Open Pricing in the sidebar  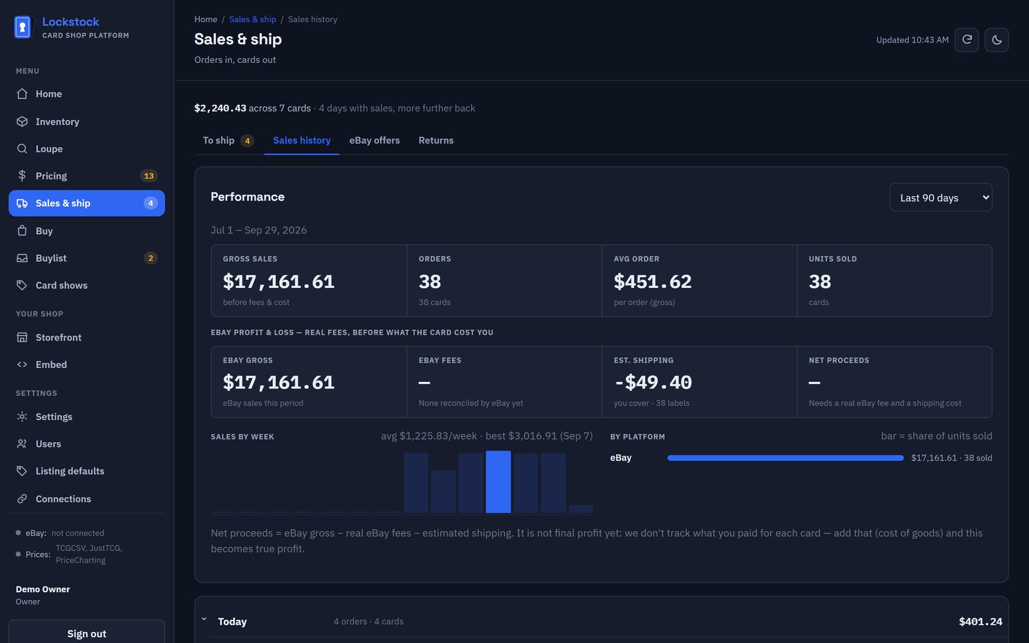tap(87, 176)
